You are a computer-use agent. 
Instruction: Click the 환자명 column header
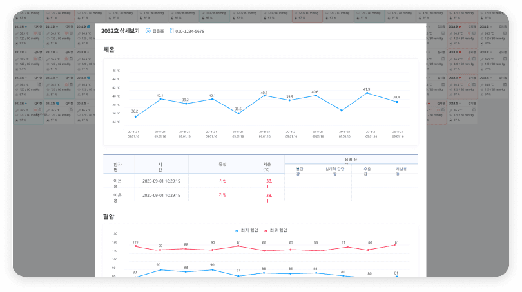[x=117, y=166]
